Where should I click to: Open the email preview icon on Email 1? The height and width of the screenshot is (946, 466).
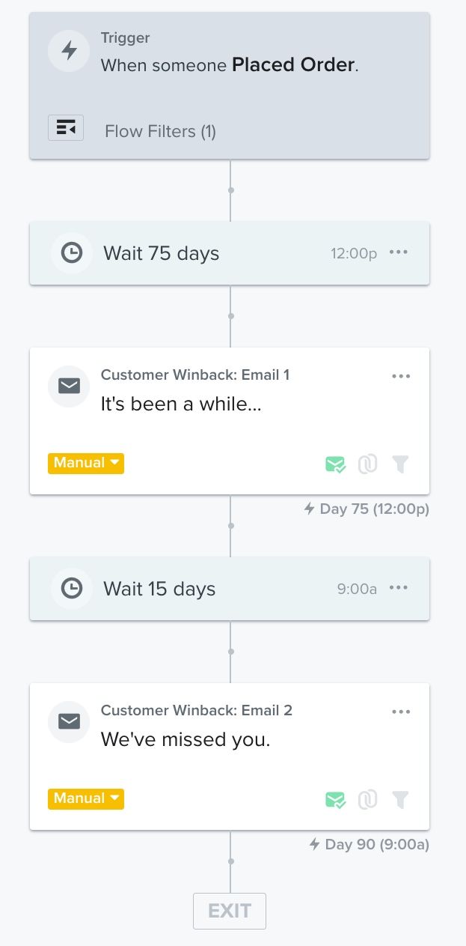click(335, 464)
